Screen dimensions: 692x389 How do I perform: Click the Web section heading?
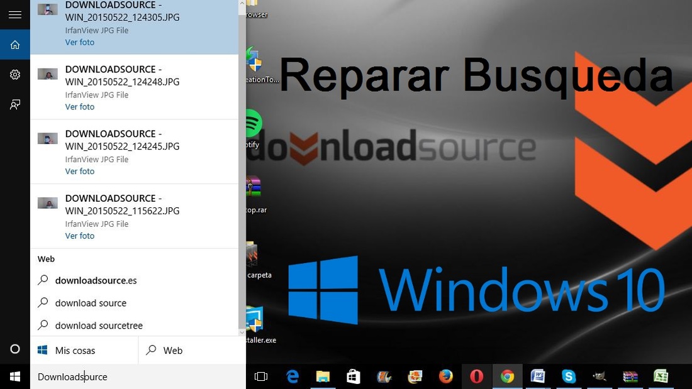(46, 259)
